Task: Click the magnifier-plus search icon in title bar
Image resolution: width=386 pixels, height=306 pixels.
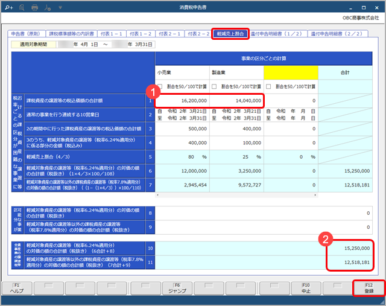Action: coord(9,8)
